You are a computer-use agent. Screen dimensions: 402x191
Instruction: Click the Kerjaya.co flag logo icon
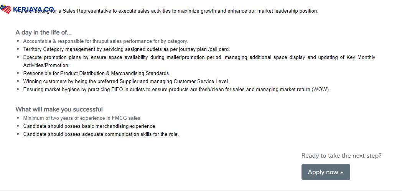click(6, 9)
